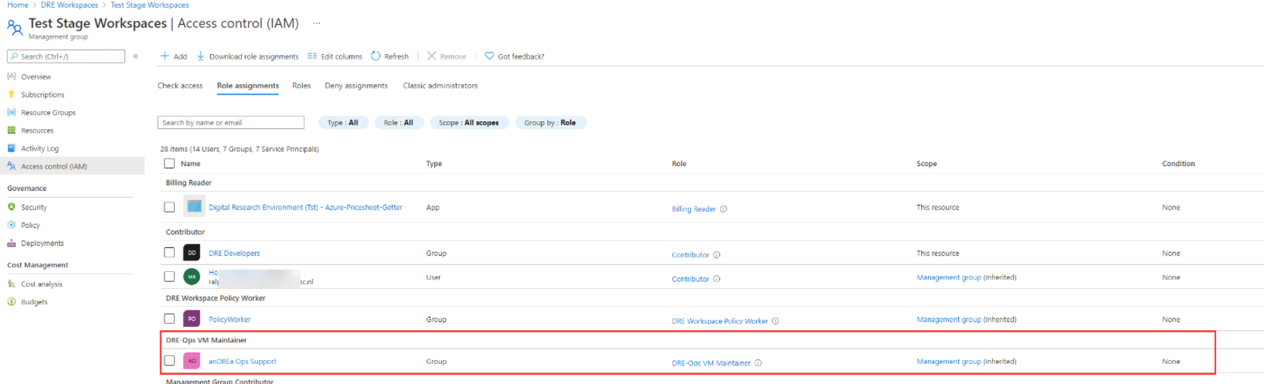Click Contributor role link in DRE Developers row

click(691, 255)
